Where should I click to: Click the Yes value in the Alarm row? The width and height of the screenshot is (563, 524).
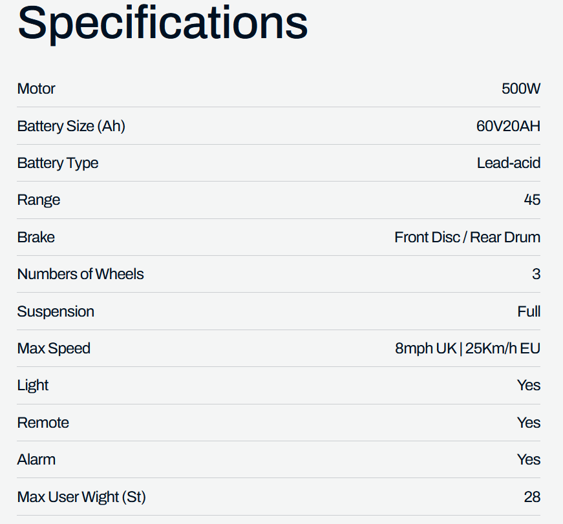click(528, 459)
